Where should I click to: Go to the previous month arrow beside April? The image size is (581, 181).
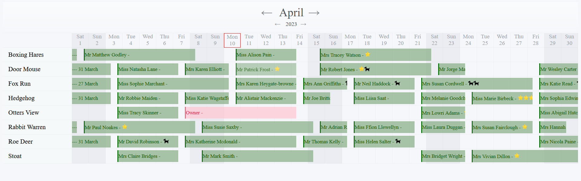[267, 13]
